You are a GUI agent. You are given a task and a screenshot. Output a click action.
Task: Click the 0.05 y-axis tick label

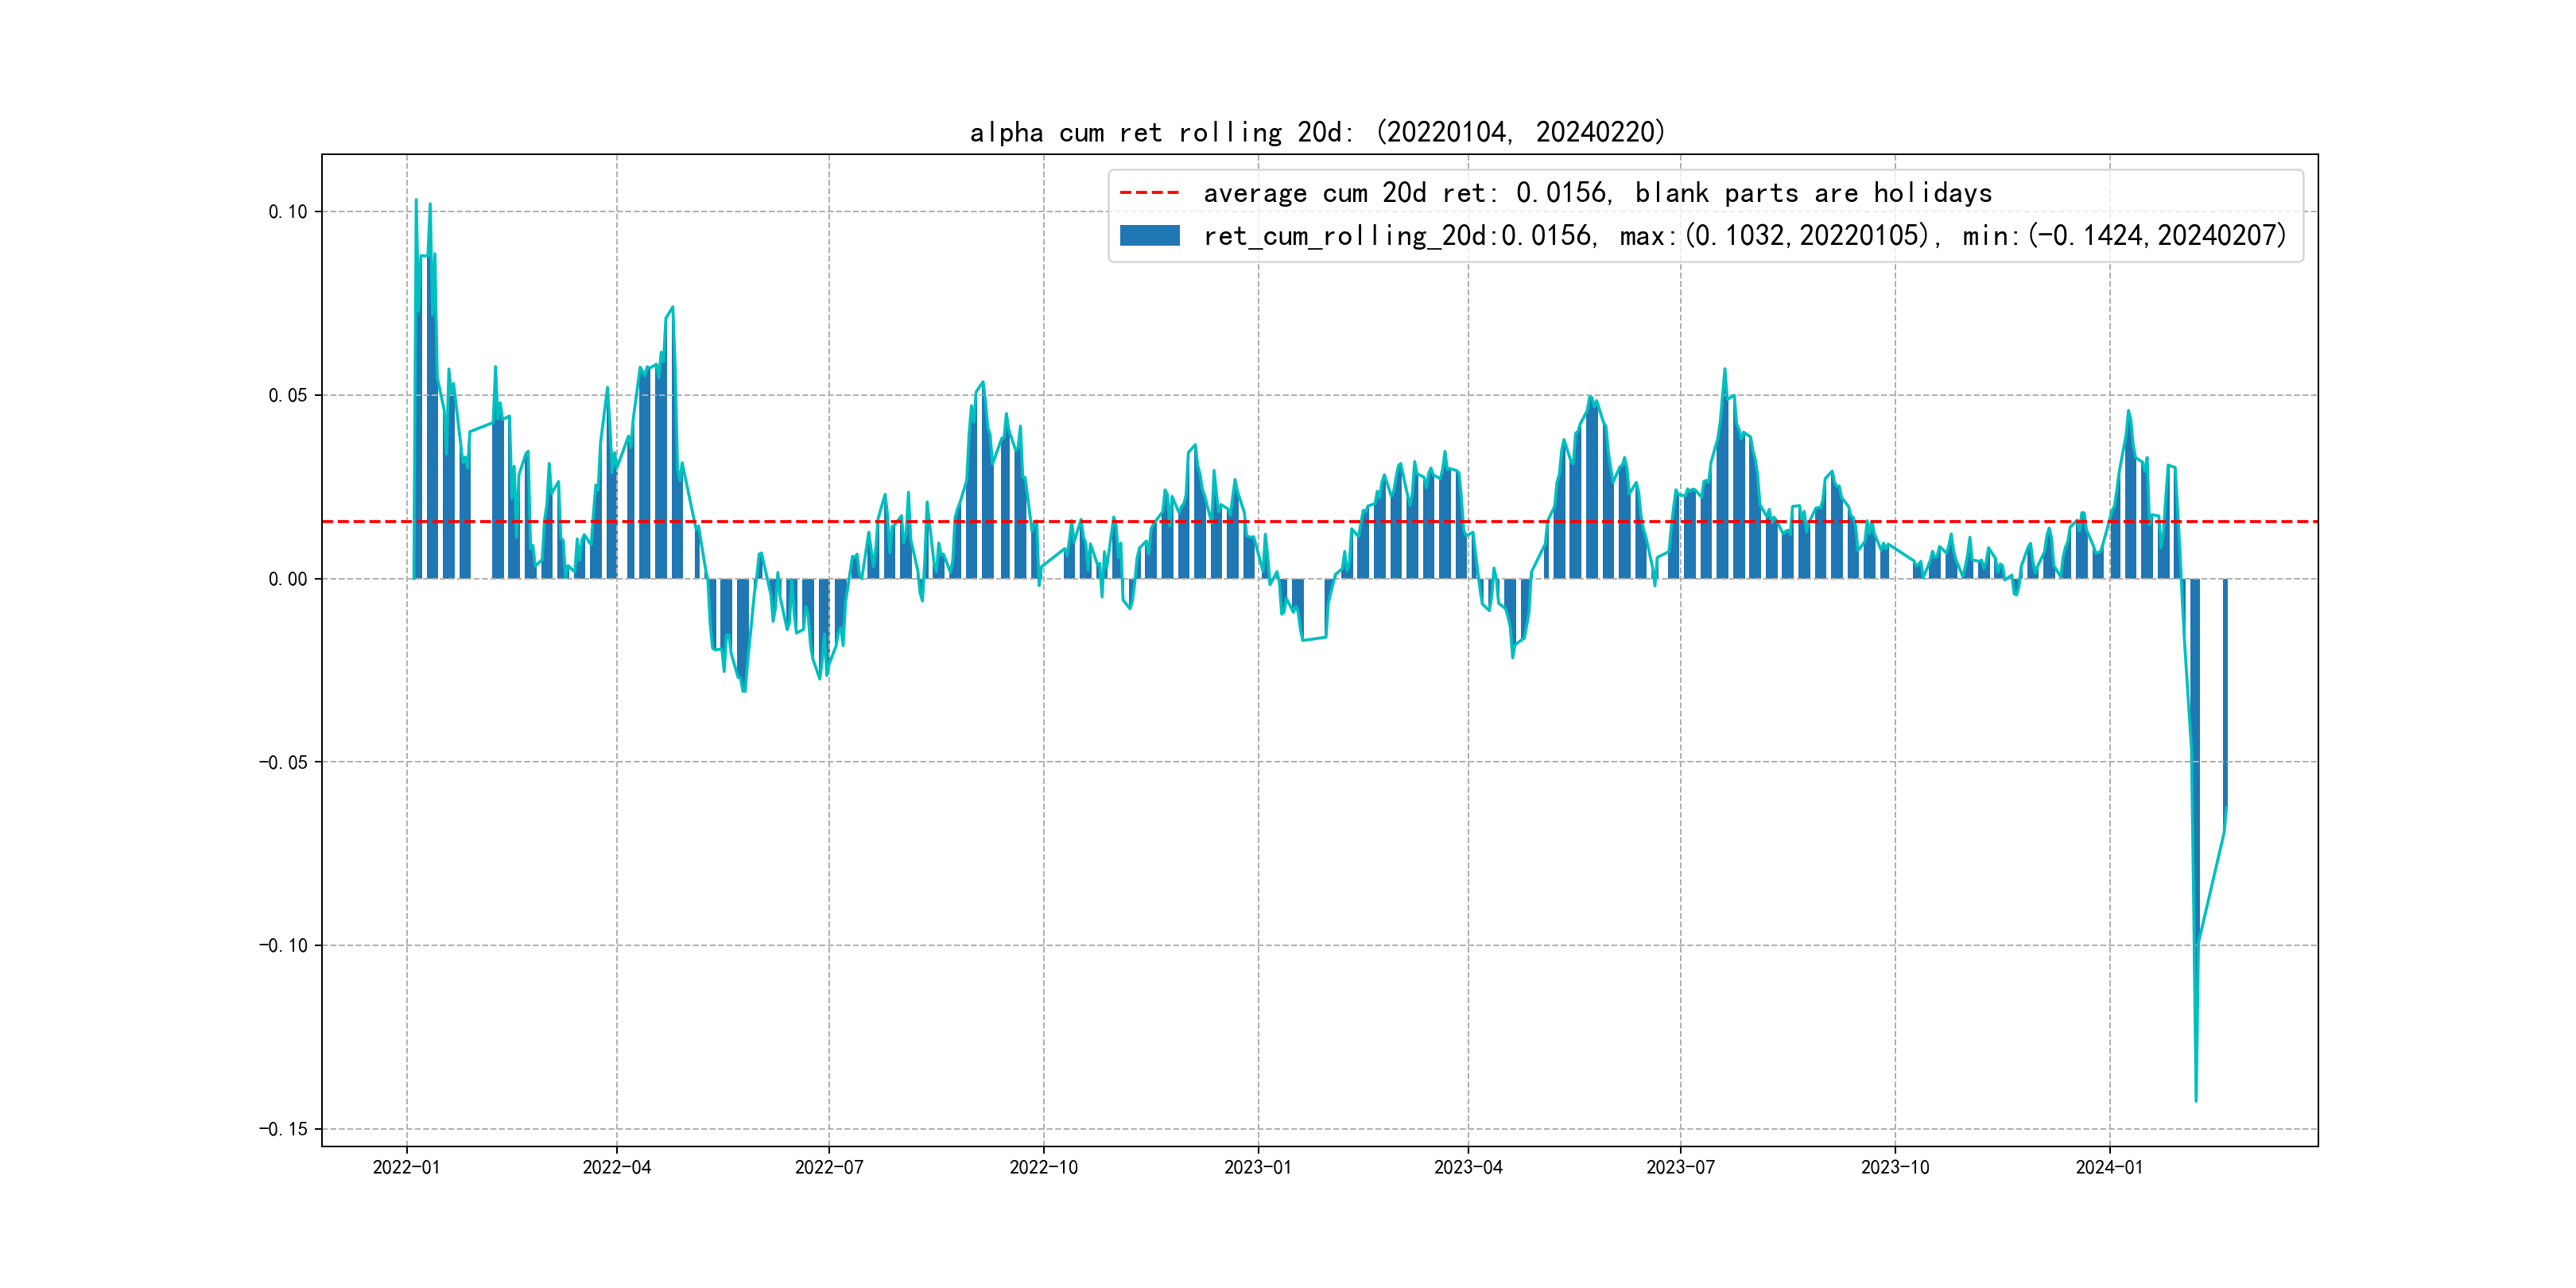(x=288, y=395)
